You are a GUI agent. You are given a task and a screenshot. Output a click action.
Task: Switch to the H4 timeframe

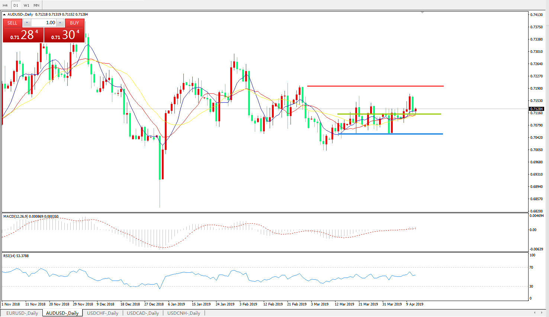5,5
